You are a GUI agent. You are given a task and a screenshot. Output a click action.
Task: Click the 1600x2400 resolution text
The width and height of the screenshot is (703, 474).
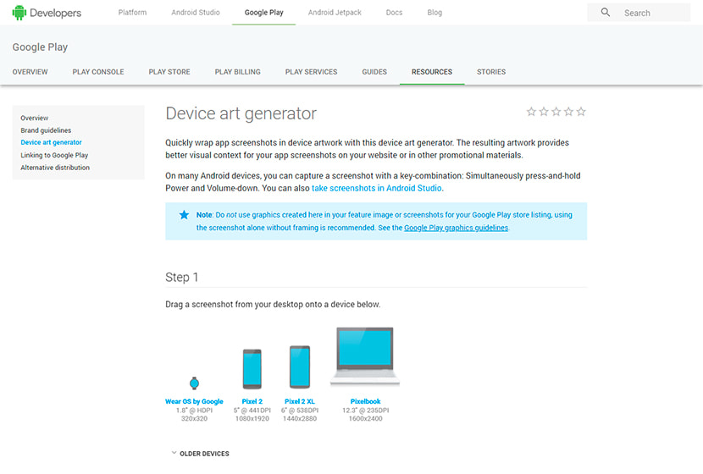pyautogui.click(x=365, y=418)
